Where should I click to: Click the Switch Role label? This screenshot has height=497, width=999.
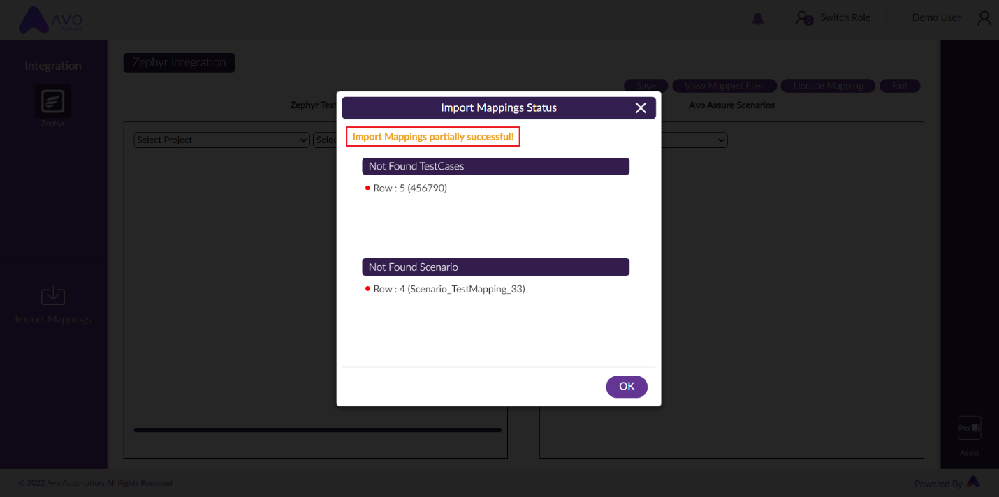pos(845,17)
